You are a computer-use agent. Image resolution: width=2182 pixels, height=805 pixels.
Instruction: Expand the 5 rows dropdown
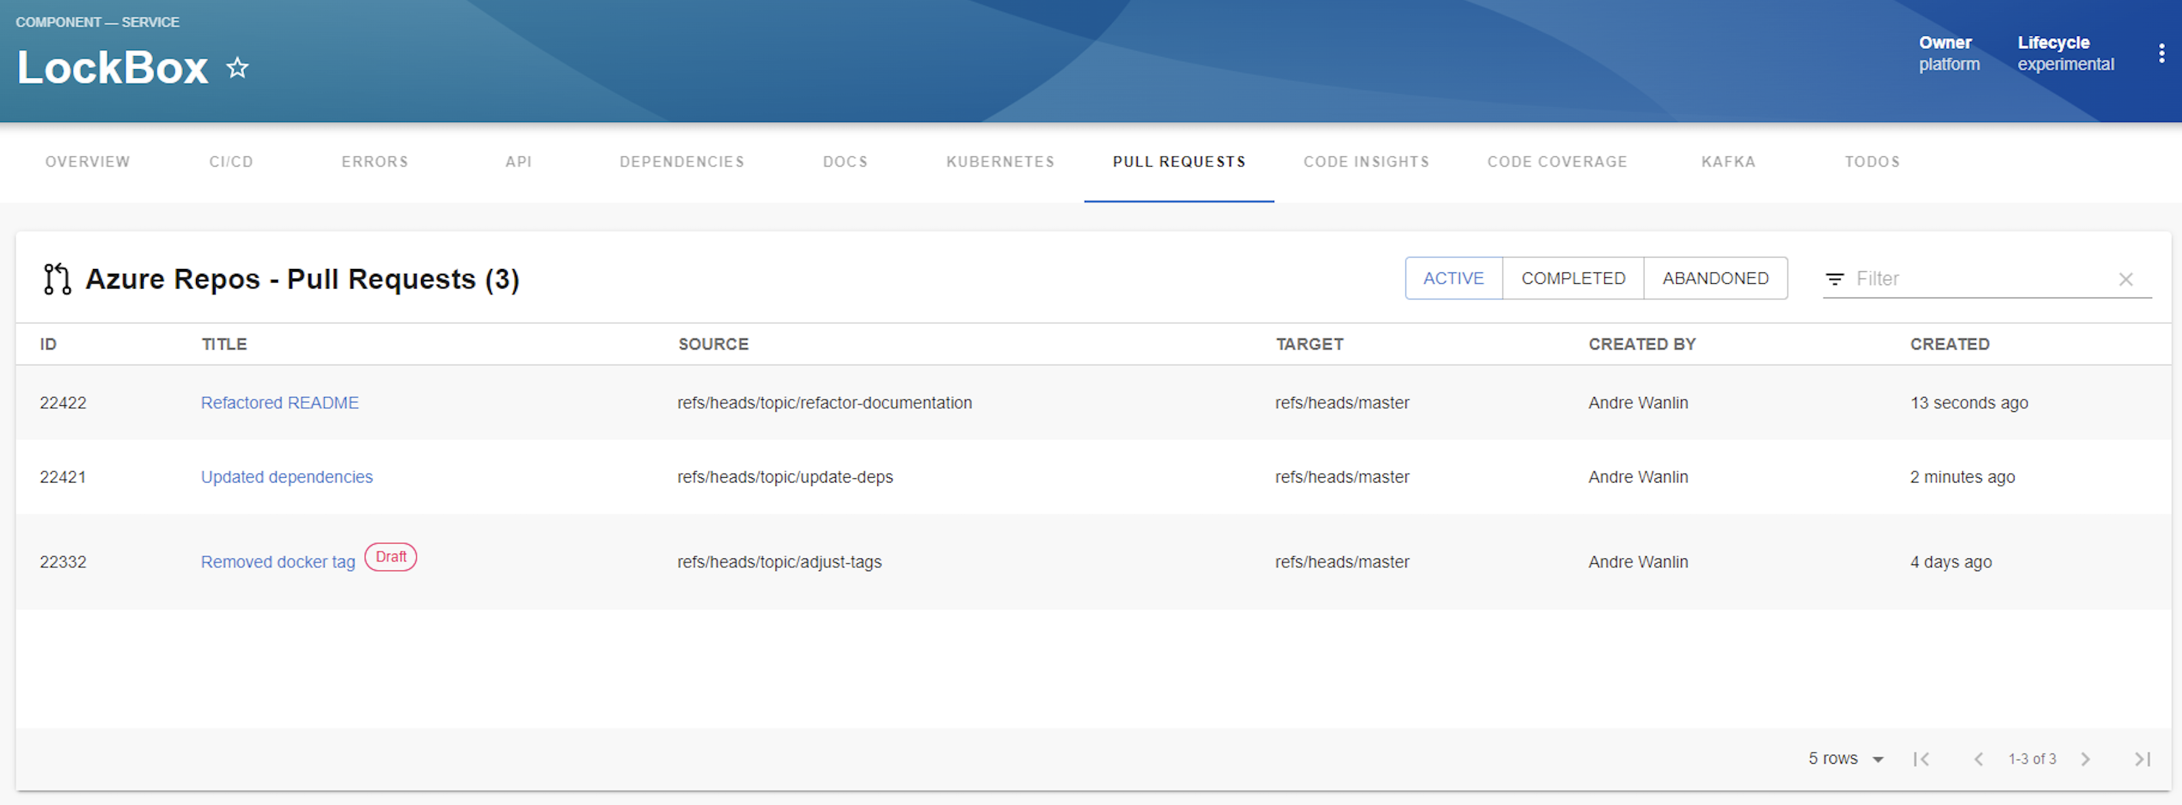pyautogui.click(x=1846, y=760)
